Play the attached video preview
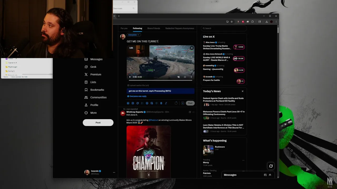Screen dimensions: 337x189 130,77
